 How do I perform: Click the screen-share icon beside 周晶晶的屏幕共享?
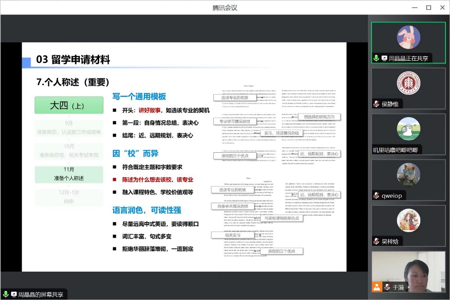click(x=14, y=295)
